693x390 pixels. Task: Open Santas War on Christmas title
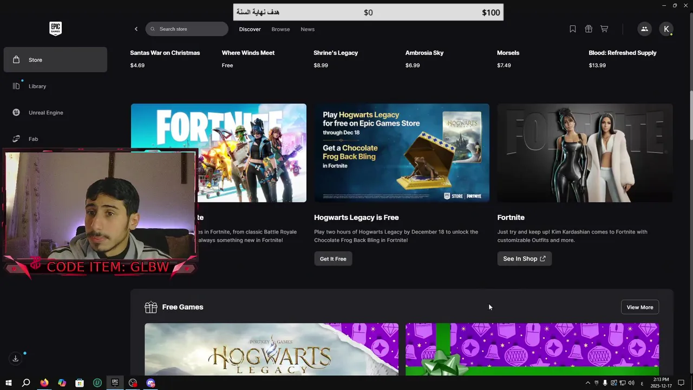pos(165,53)
